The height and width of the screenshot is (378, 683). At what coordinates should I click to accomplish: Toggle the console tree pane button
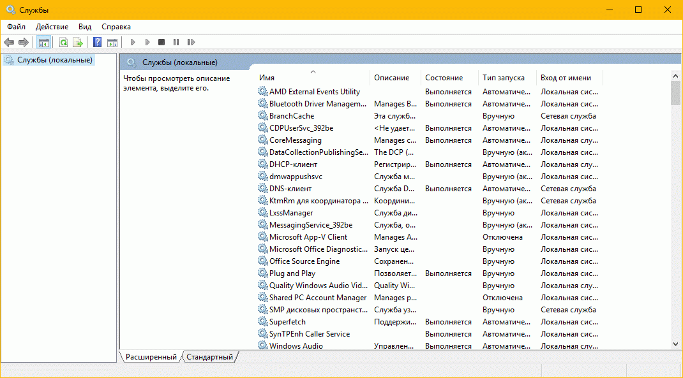tap(44, 43)
